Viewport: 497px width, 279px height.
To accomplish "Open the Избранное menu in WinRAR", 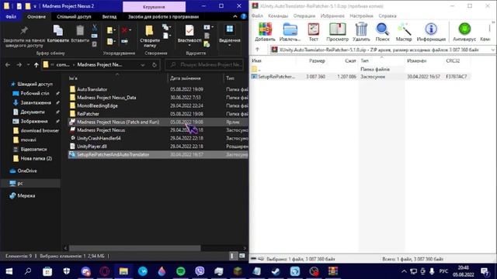I will coord(332,15).
